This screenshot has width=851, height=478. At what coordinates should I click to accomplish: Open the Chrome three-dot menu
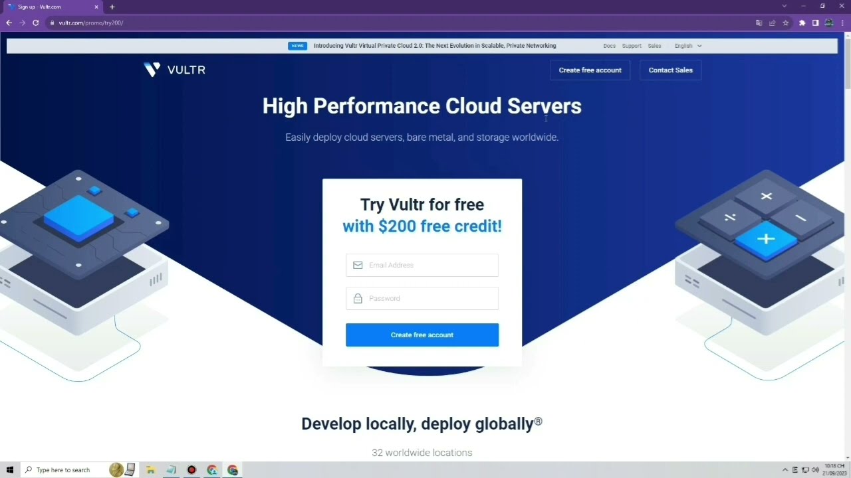click(x=842, y=23)
